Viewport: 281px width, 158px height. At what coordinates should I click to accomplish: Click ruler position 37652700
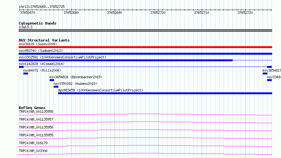(x=158, y=13)
